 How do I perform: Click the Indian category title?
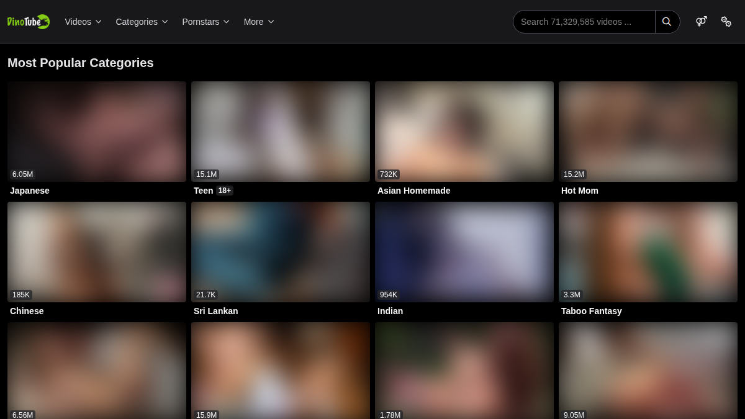coord(391,311)
